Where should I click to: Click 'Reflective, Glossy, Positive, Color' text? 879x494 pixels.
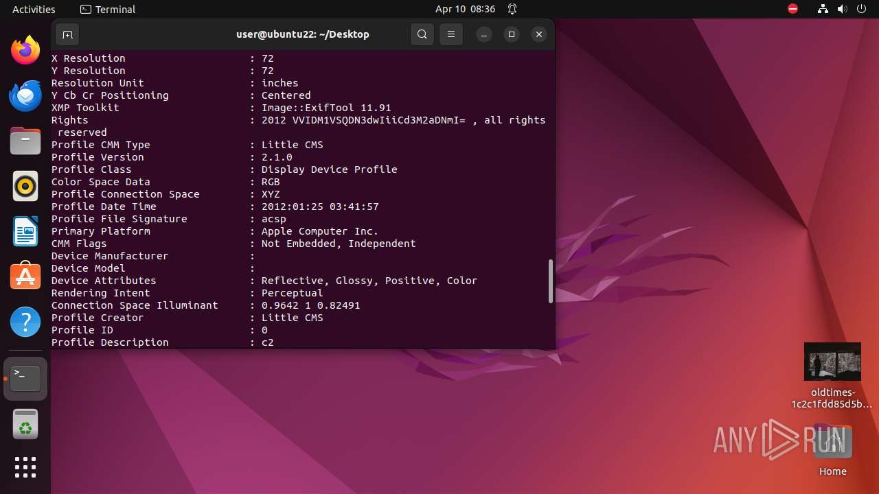[x=369, y=281]
